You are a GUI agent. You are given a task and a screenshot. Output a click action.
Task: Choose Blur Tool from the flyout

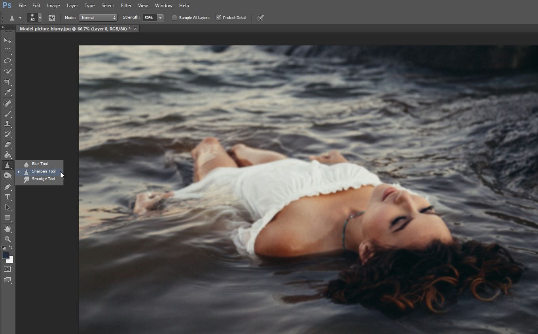(x=40, y=164)
